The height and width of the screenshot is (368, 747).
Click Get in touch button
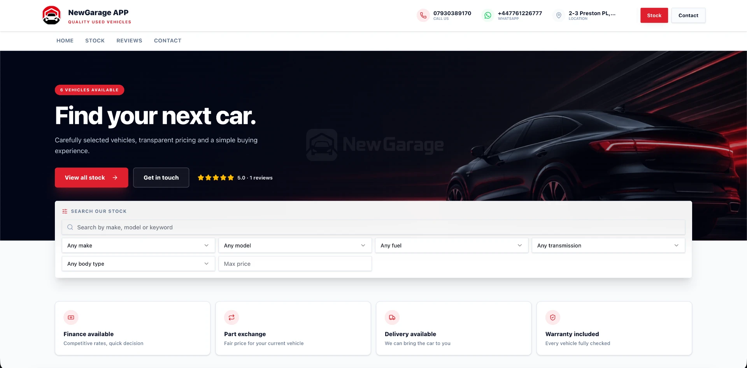pos(161,178)
